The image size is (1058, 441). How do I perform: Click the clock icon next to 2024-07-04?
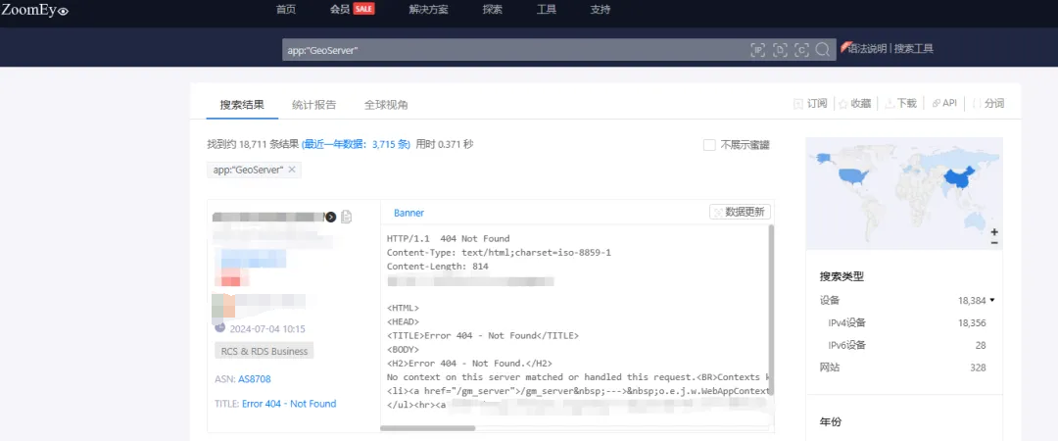pyautogui.click(x=220, y=327)
